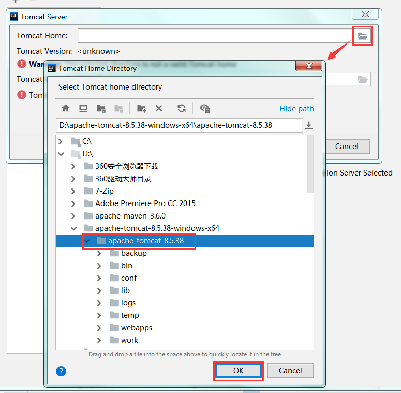
Task: Select the webapps tree row
Action: 185,328
